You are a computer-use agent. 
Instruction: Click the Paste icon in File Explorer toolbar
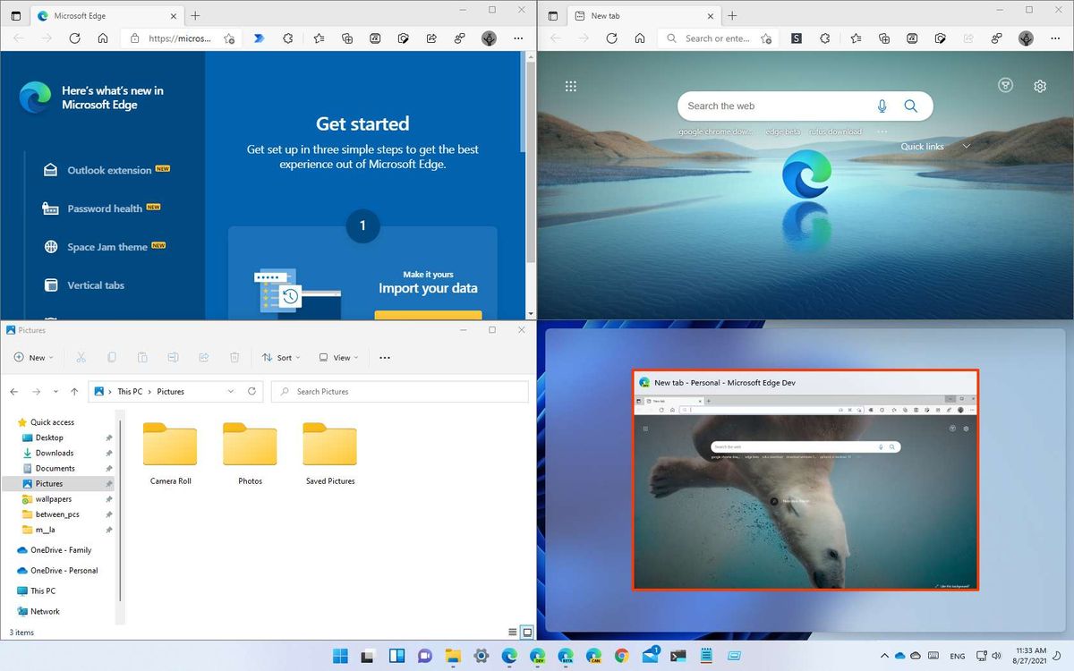[142, 357]
